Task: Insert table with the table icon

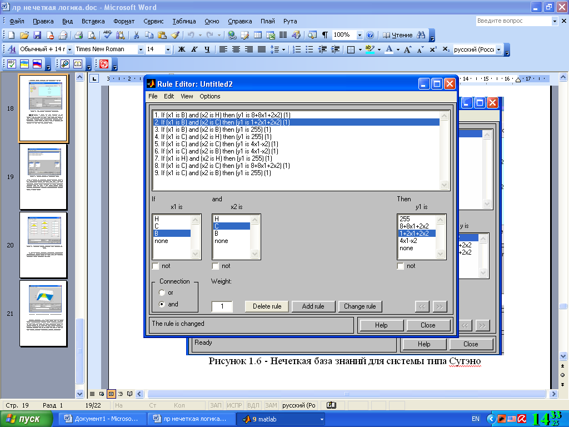Action: point(258,35)
